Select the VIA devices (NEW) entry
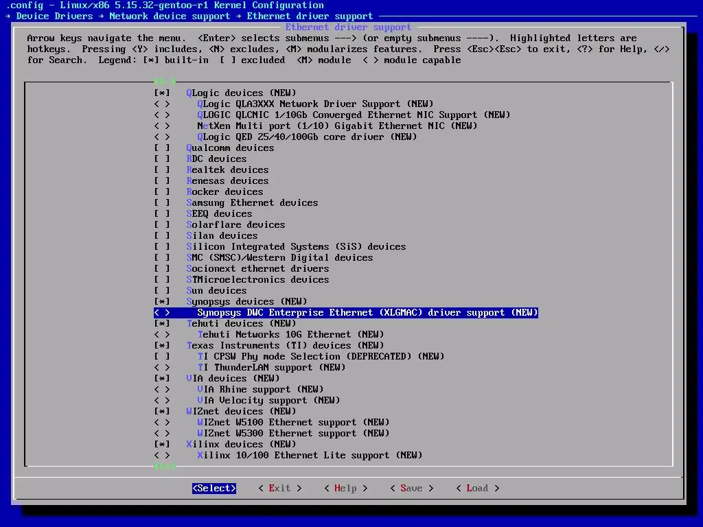The height and width of the screenshot is (527, 703). [x=233, y=379]
